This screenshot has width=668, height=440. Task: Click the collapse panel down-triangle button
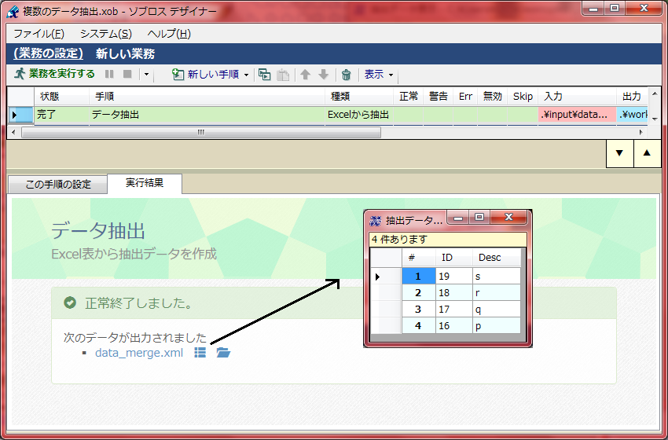pyautogui.click(x=620, y=153)
